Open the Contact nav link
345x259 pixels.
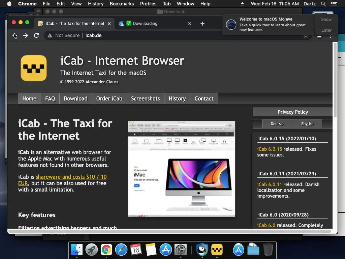(x=204, y=98)
